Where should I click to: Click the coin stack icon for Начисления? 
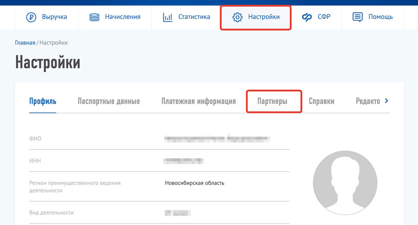click(x=94, y=17)
